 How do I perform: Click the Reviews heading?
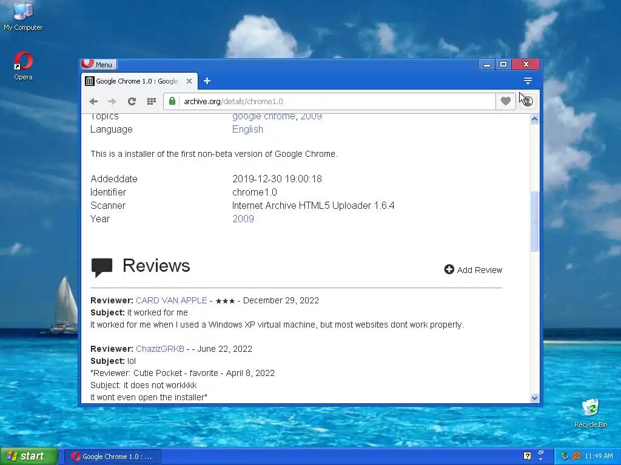point(156,266)
